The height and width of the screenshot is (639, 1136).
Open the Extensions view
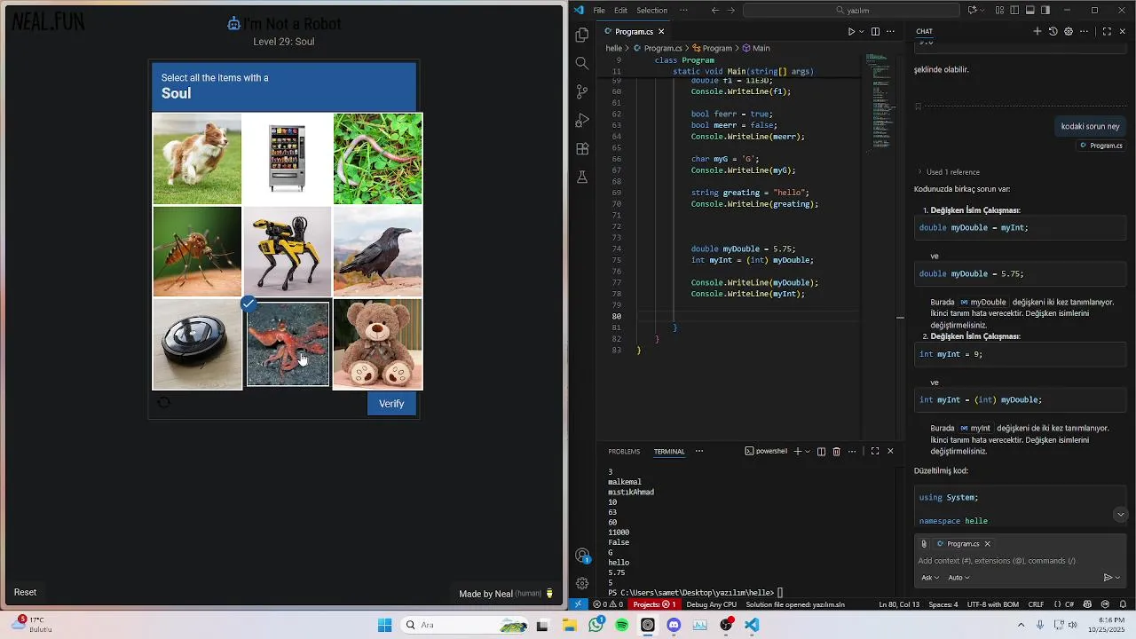582,148
